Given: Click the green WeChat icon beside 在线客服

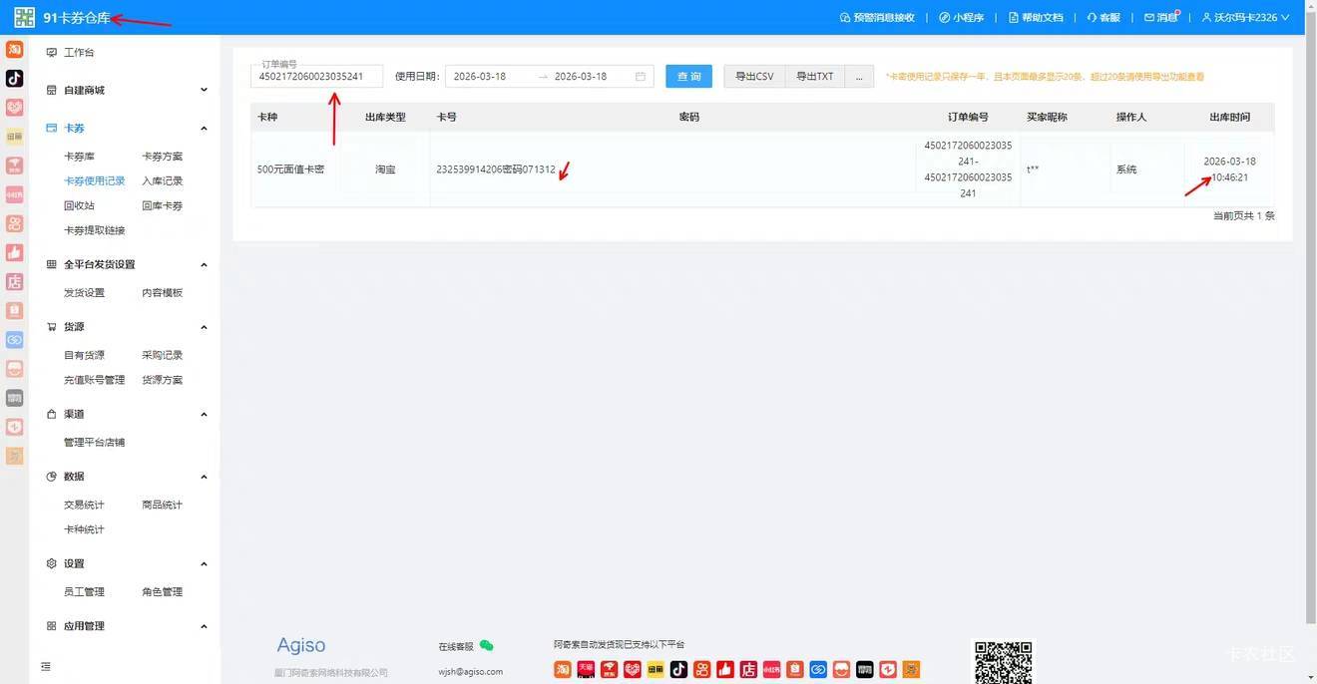Looking at the screenshot, I should (487, 646).
